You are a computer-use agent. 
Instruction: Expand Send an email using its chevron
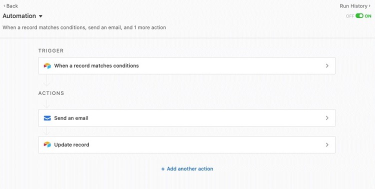tap(327, 118)
